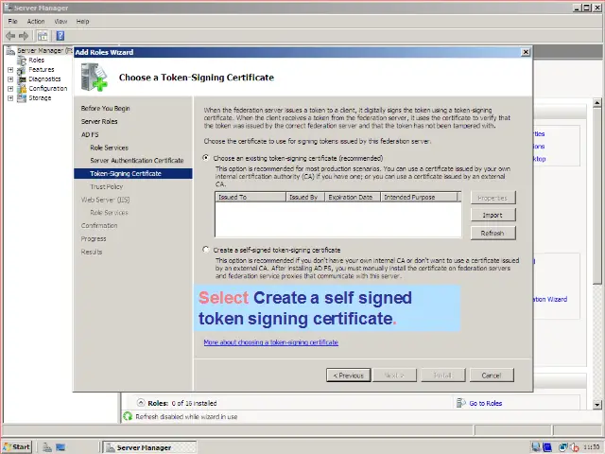Click the Cancel button in wizard
This screenshot has height=454, width=605.
point(492,375)
